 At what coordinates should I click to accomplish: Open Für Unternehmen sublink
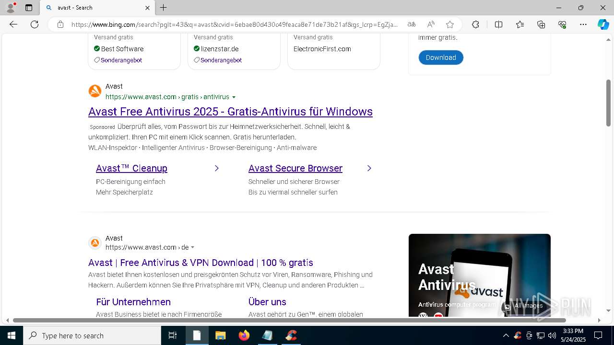(133, 302)
